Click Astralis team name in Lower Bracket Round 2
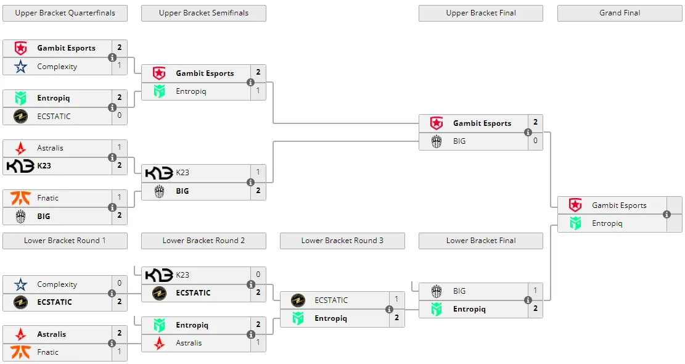The width and height of the screenshot is (685, 364). tap(189, 343)
